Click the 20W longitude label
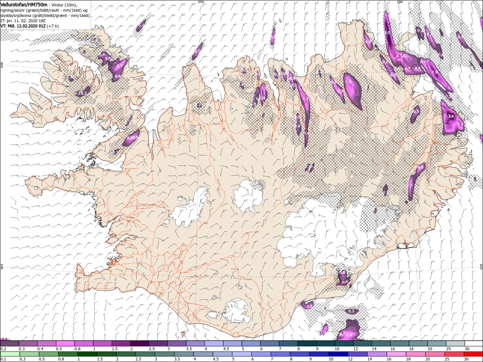483x362 pixels. pos(200,2)
